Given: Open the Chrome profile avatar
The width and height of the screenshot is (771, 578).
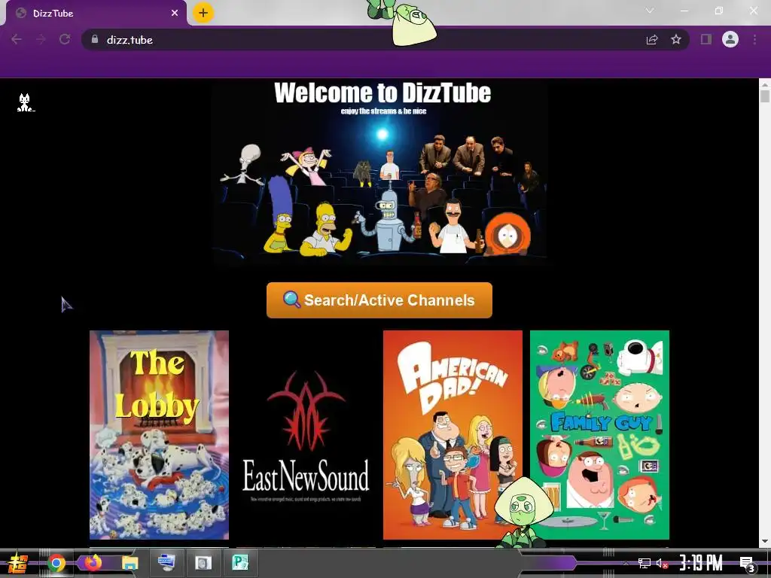Looking at the screenshot, I should tap(730, 39).
